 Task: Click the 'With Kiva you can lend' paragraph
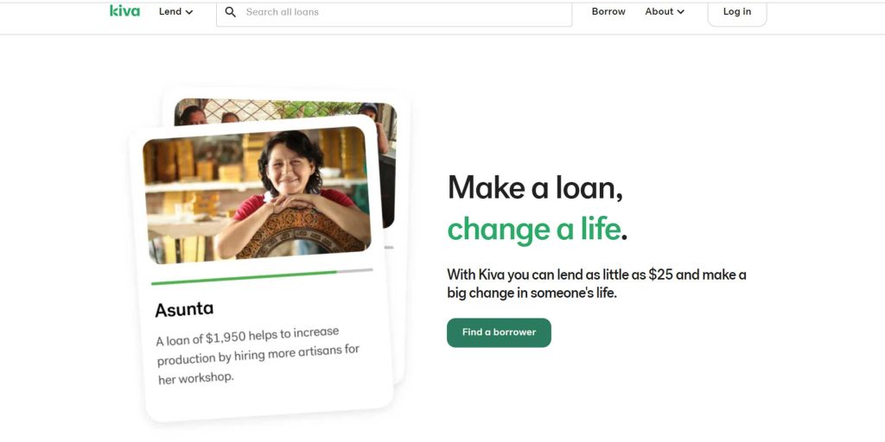pyautogui.click(x=596, y=283)
